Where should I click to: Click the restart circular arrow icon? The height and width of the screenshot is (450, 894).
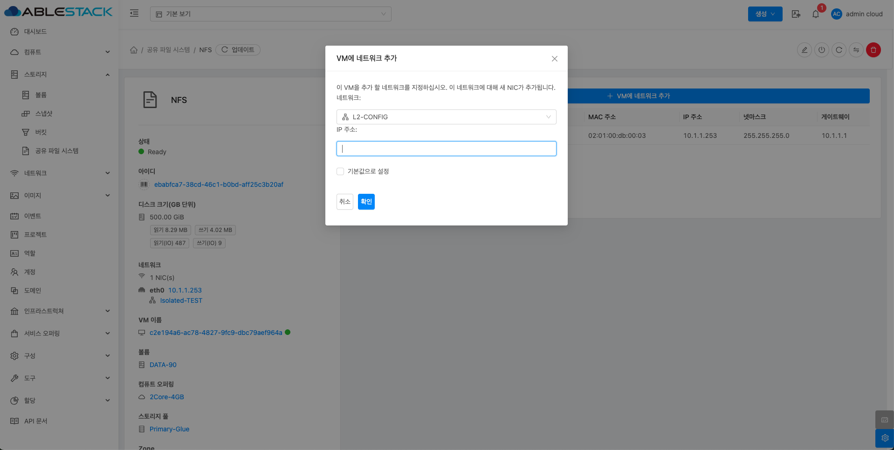pyautogui.click(x=839, y=50)
